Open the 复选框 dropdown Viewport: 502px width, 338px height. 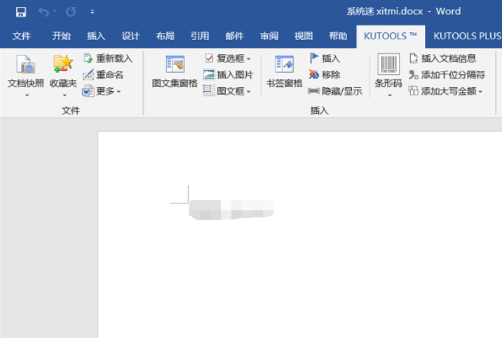228,58
